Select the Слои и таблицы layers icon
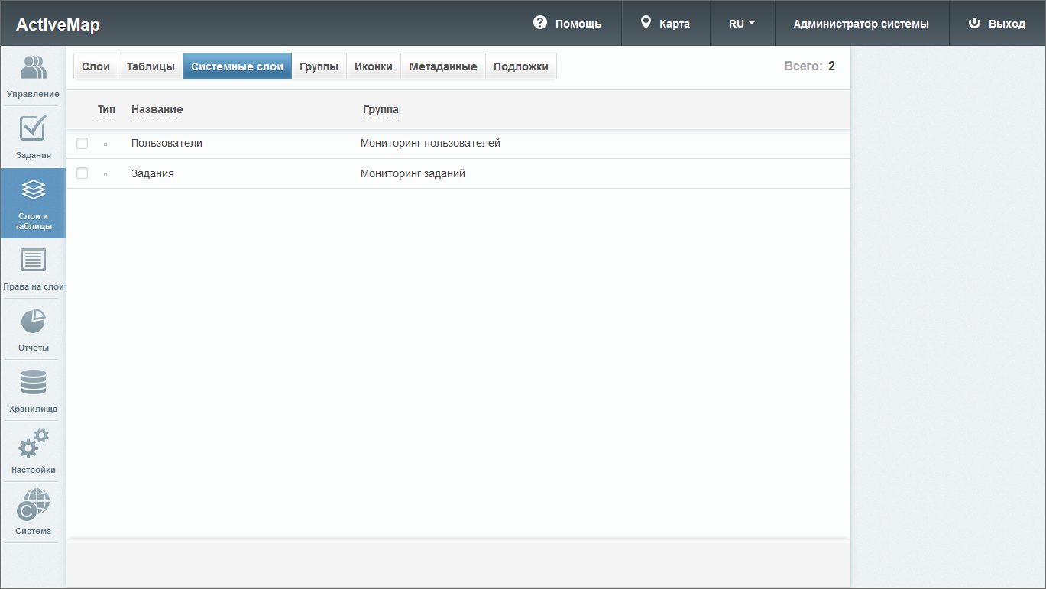Screen dimensions: 1046x589 click(33, 191)
